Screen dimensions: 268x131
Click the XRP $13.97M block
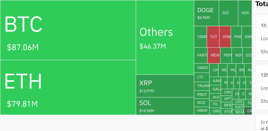(165, 86)
